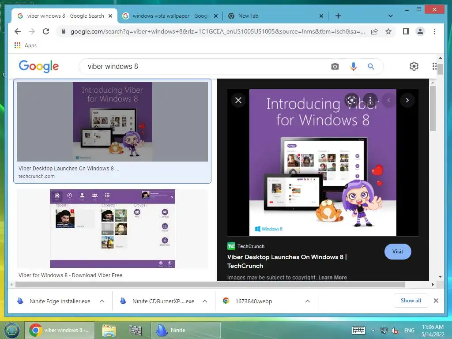
Task: Open a new tab with plus button
Action: point(338,16)
